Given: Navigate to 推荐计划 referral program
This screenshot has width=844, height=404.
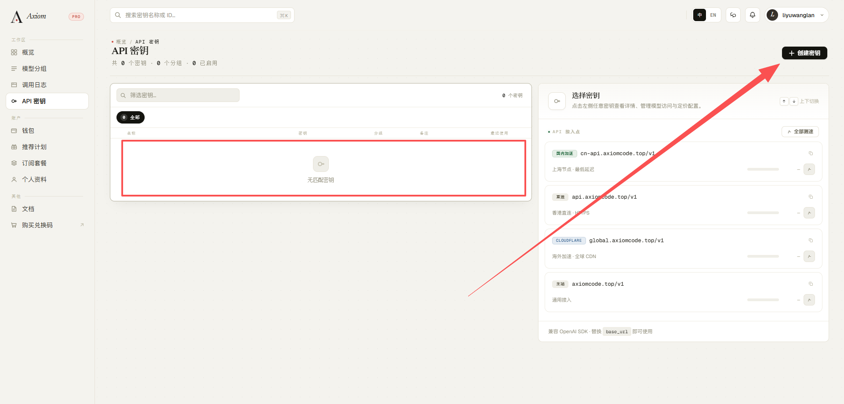Looking at the screenshot, I should 47,147.
